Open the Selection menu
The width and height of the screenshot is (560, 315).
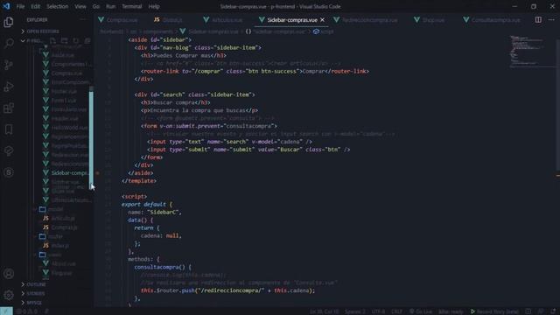[x=58, y=6]
